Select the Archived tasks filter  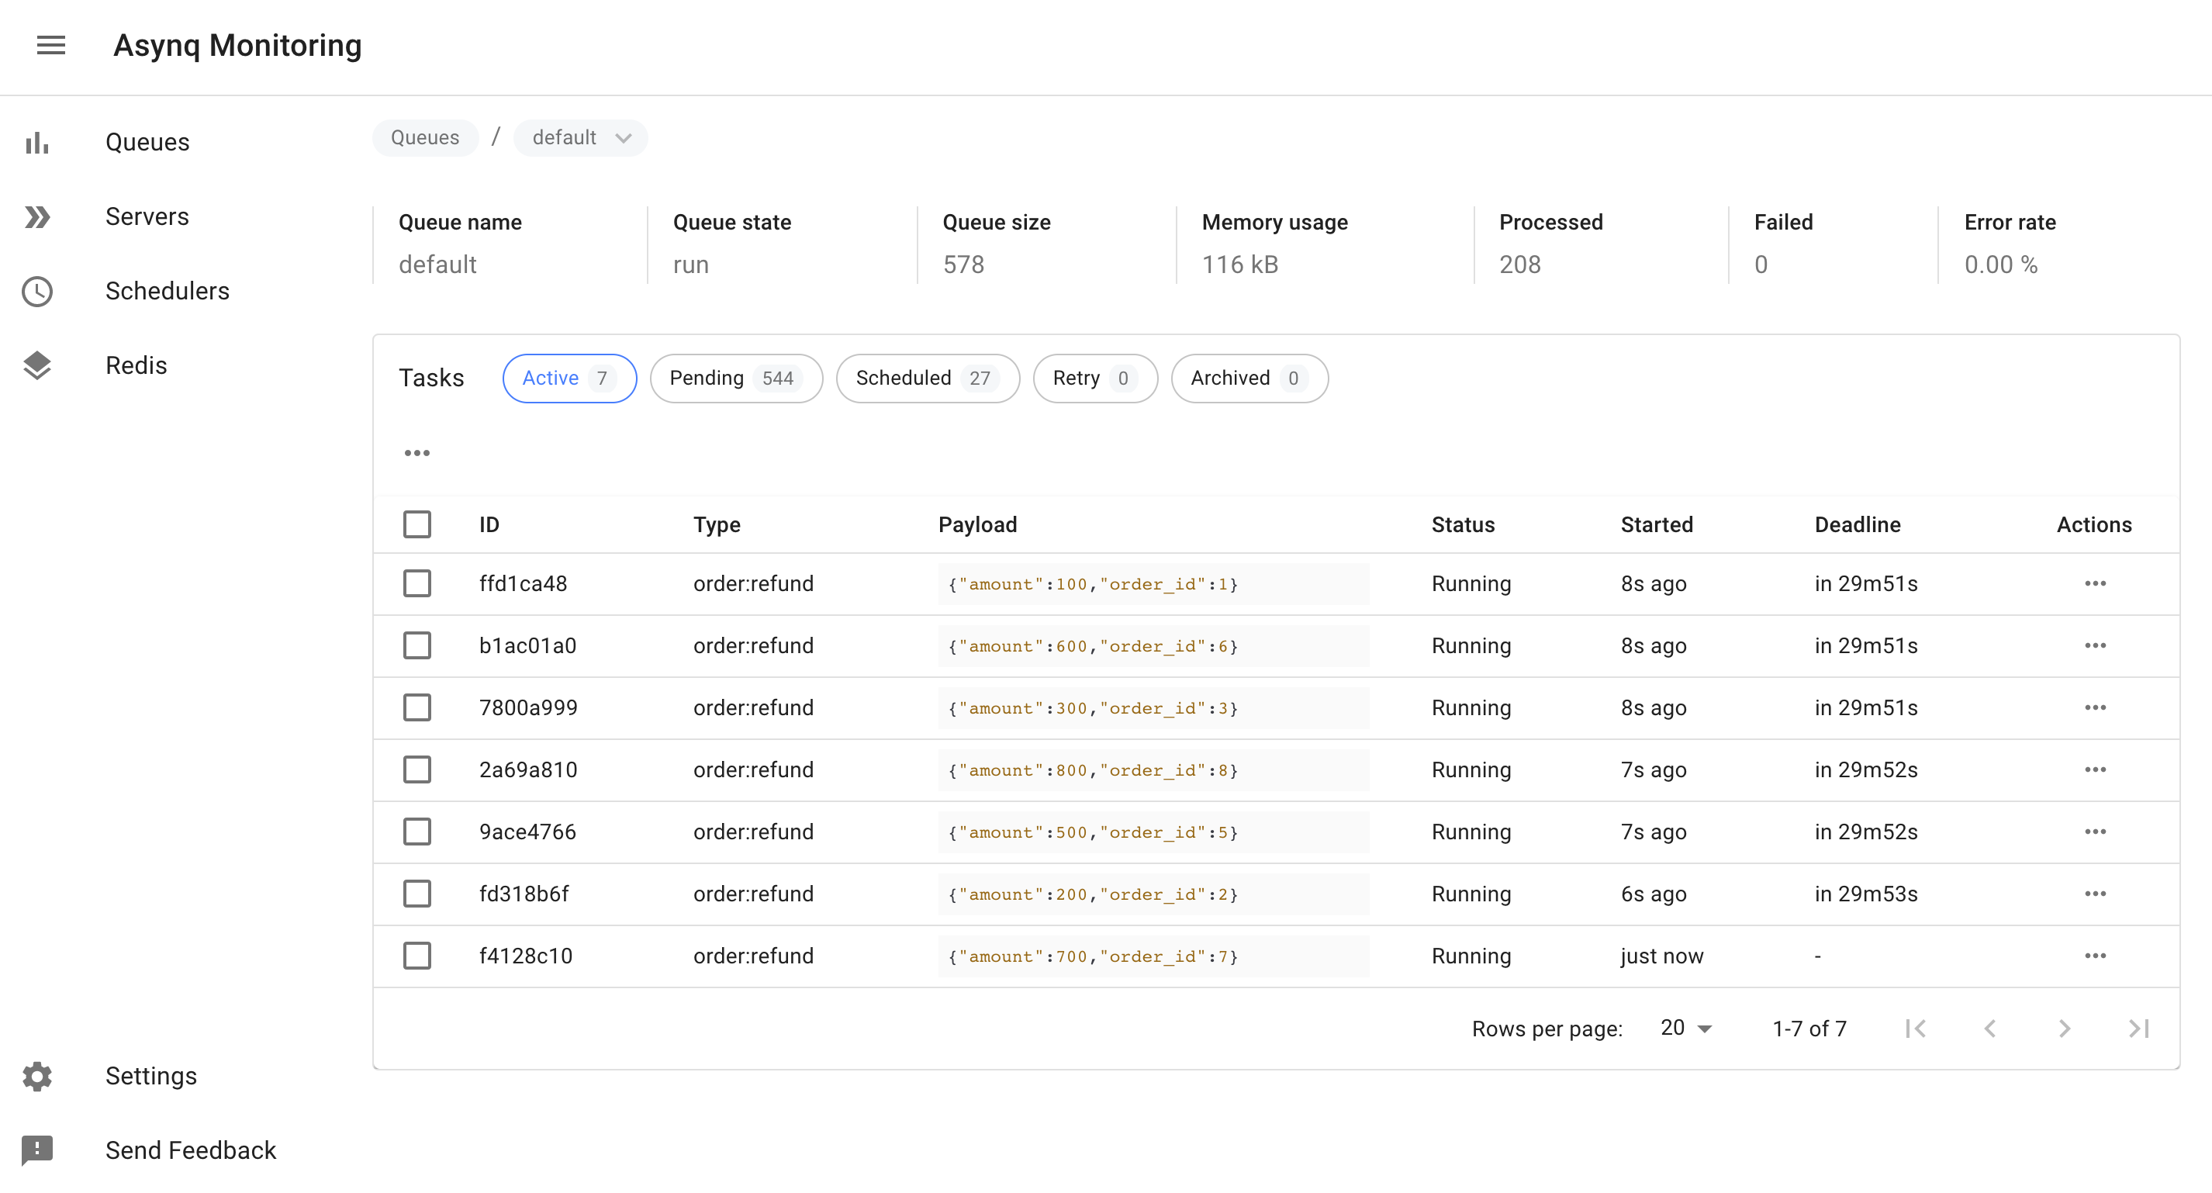click(1249, 378)
